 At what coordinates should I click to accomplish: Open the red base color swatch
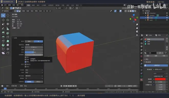[x=160, y=79]
